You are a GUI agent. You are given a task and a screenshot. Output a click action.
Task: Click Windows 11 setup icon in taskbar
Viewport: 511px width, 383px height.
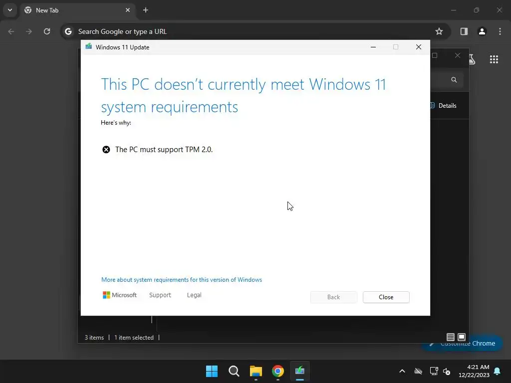pos(300,371)
